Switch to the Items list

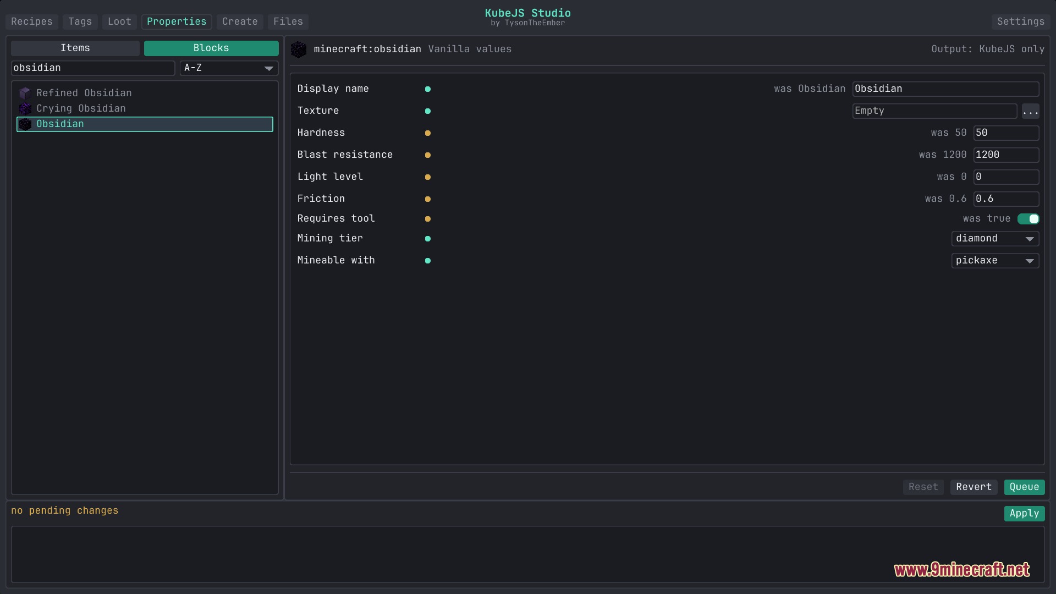(75, 48)
